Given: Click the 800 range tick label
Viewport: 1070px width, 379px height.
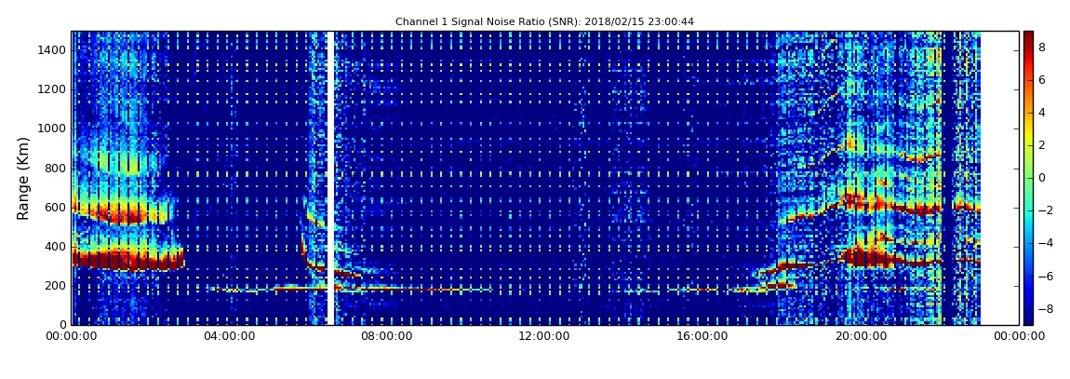Looking at the screenshot, I should [55, 168].
